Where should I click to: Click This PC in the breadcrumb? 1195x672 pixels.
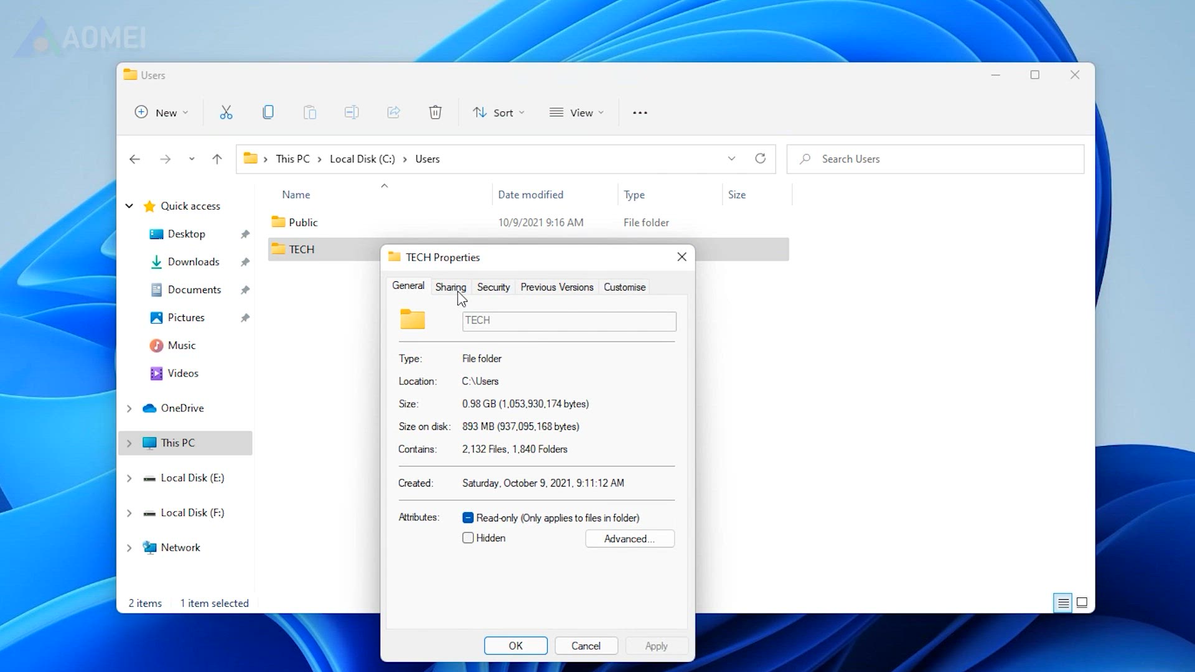[293, 159]
